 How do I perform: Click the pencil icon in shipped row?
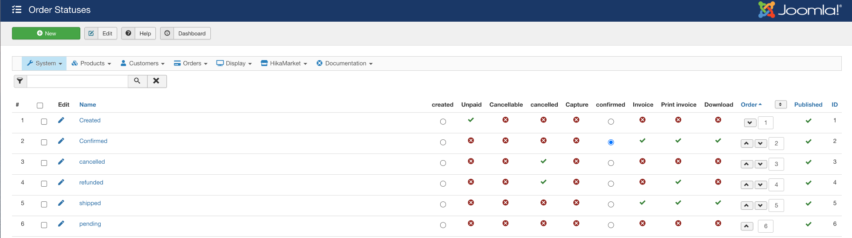coord(61,203)
